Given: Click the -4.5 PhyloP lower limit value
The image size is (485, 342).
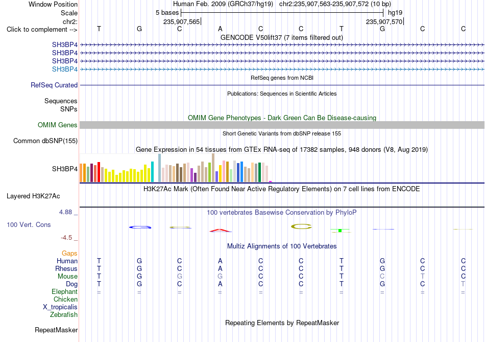Looking at the screenshot, I should [x=66, y=238].
